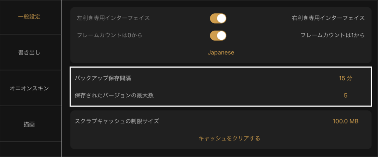Toggle the frame count start switch
378x157 pixels.
pos(218,35)
